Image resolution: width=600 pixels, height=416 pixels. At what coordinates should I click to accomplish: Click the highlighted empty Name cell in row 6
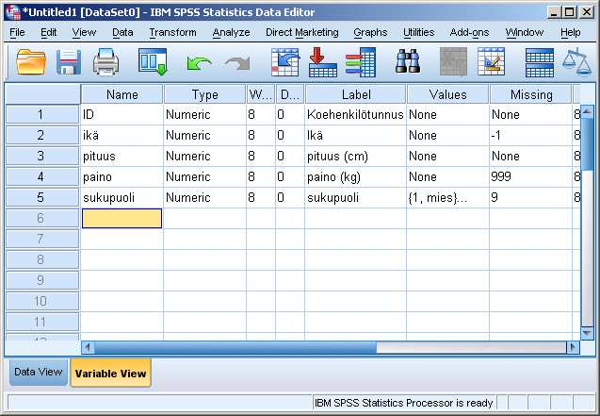(x=122, y=218)
